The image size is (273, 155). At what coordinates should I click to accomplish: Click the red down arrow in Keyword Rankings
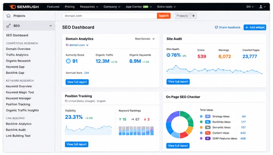tap(145, 119)
